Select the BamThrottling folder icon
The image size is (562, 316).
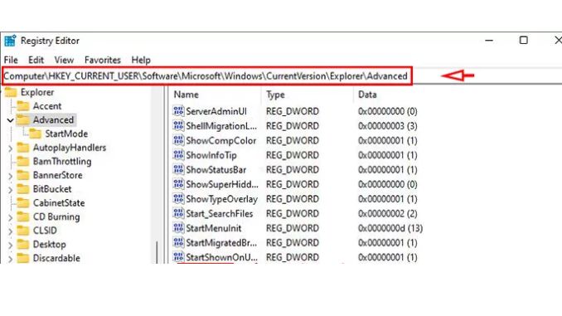tap(23, 162)
